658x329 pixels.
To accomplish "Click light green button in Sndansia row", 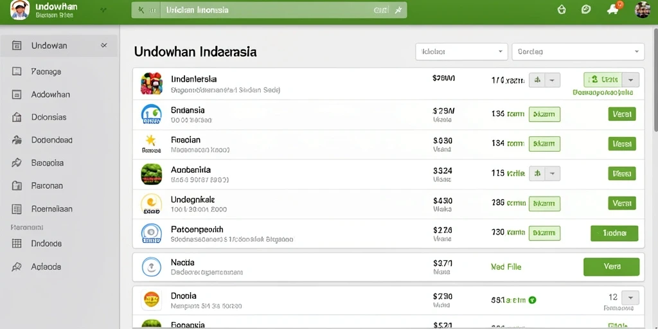I will click(545, 114).
